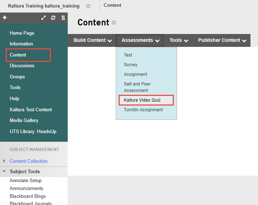This screenshot has height=205, width=258.
Task: Open the Publisher Content dropdown
Action: tap(222, 40)
